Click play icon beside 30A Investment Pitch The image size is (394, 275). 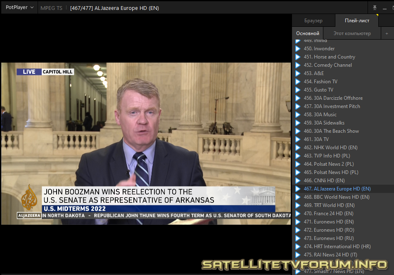(x=298, y=106)
